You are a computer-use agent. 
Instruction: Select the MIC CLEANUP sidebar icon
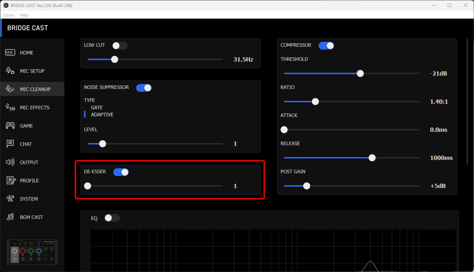click(x=10, y=89)
